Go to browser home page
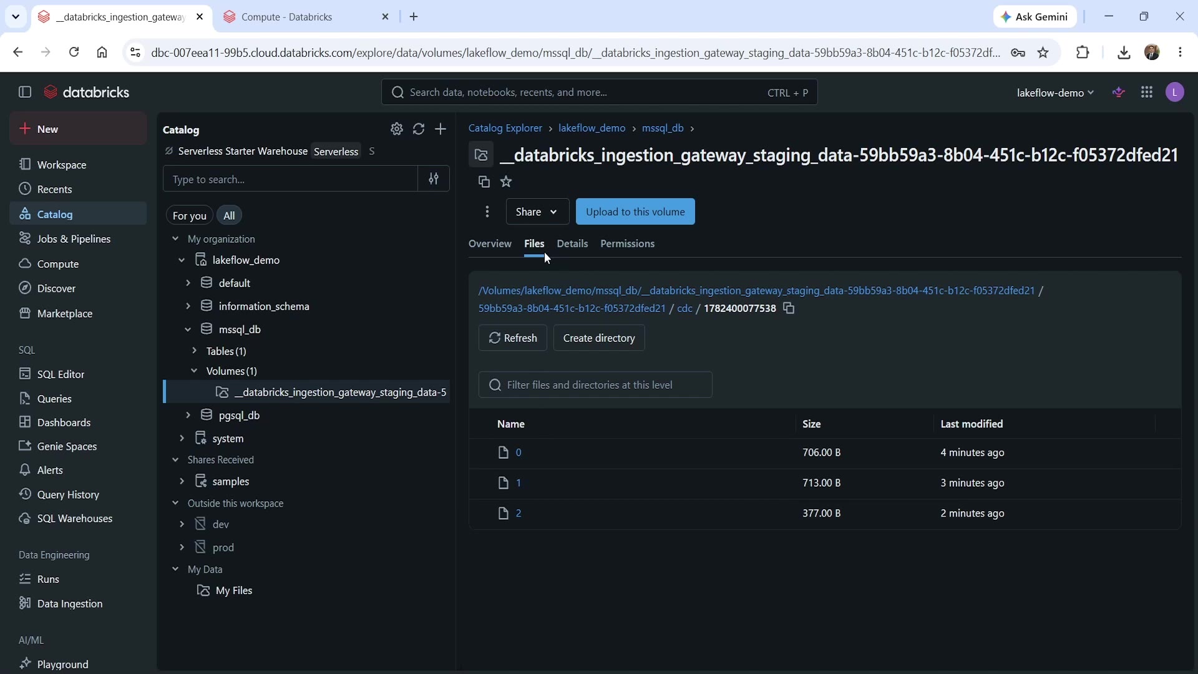Image resolution: width=1198 pixels, height=674 pixels. [102, 52]
